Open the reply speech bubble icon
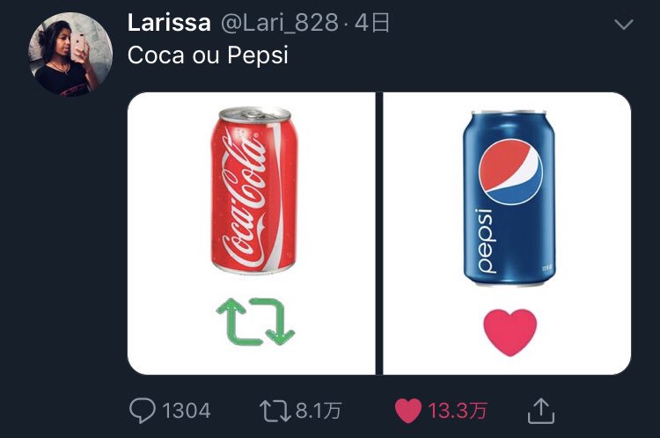This screenshot has width=660, height=438. click(143, 410)
